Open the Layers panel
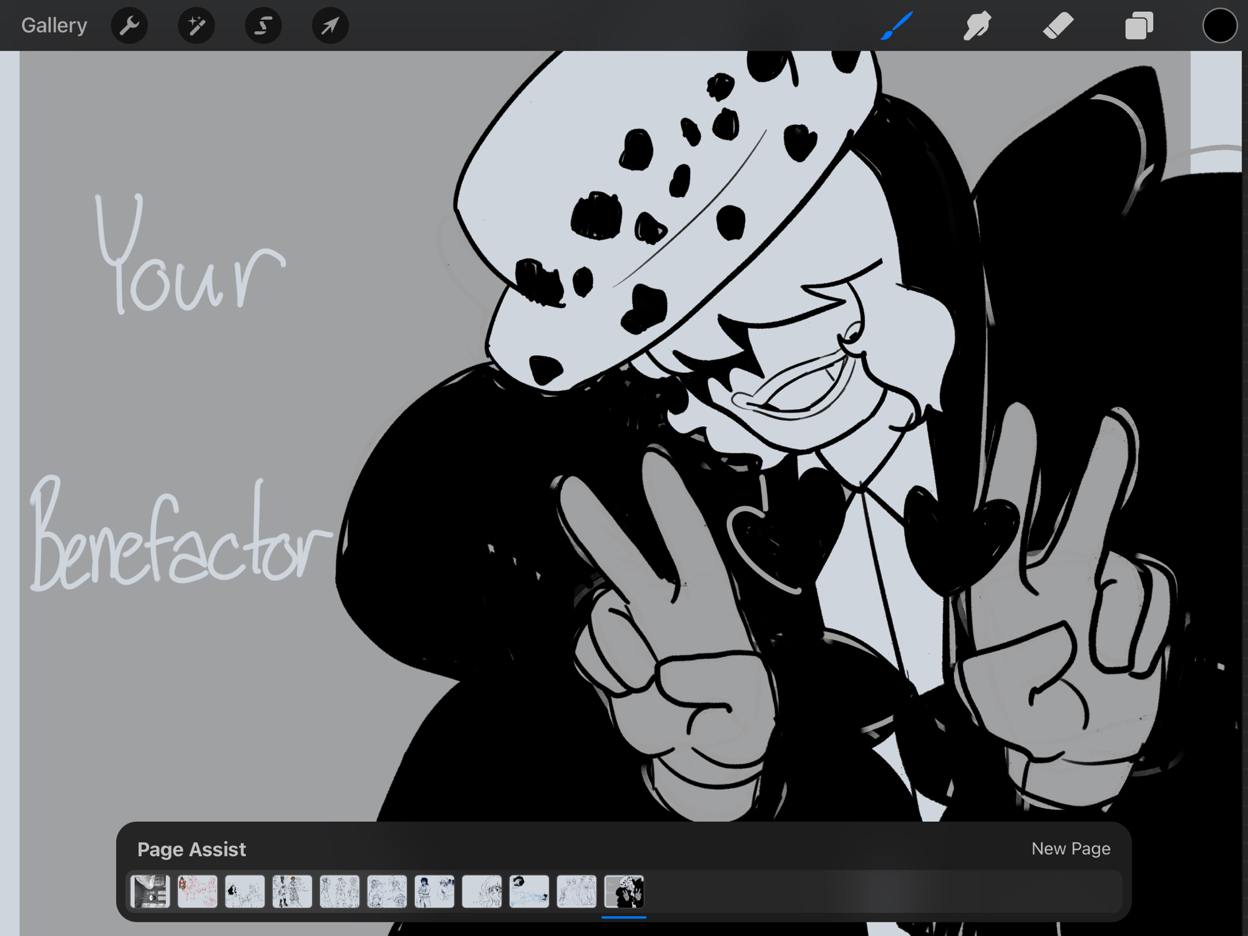This screenshot has width=1248, height=936. pos(1139,26)
